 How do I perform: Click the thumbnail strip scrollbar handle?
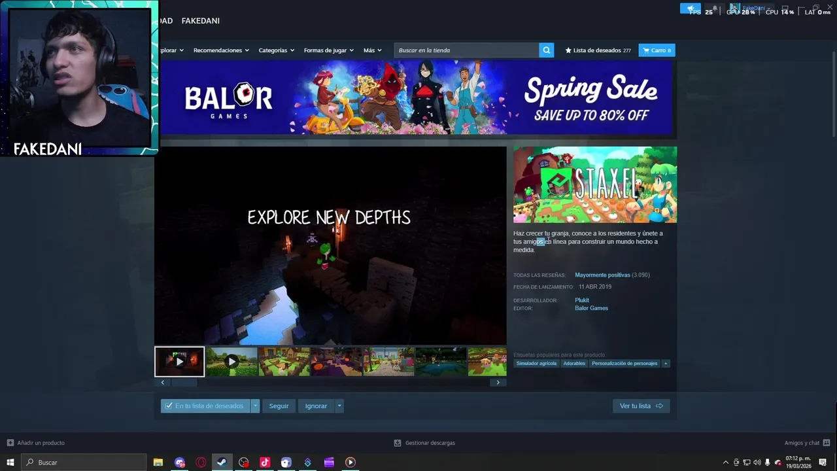pyautogui.click(x=184, y=383)
